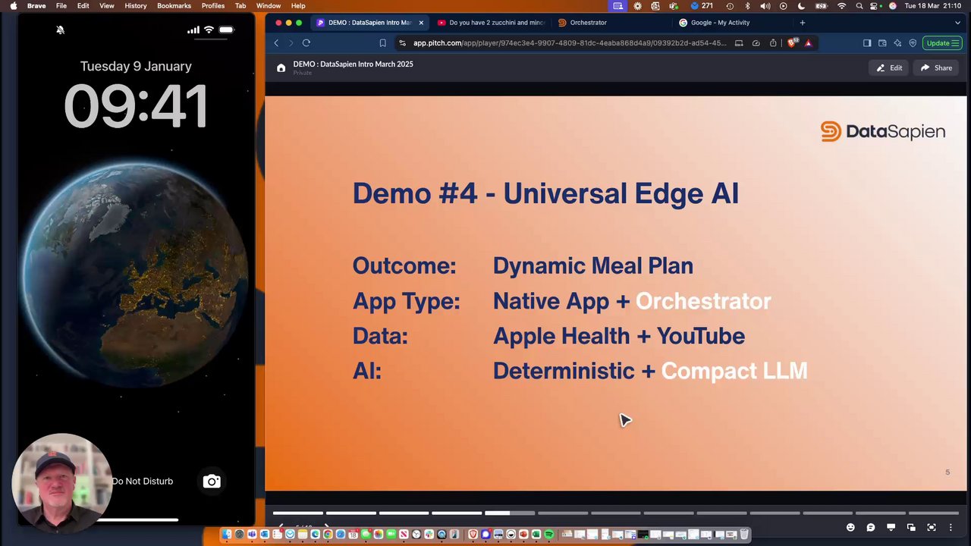Open the History menu
This screenshot has width=971, height=546.
136,6
